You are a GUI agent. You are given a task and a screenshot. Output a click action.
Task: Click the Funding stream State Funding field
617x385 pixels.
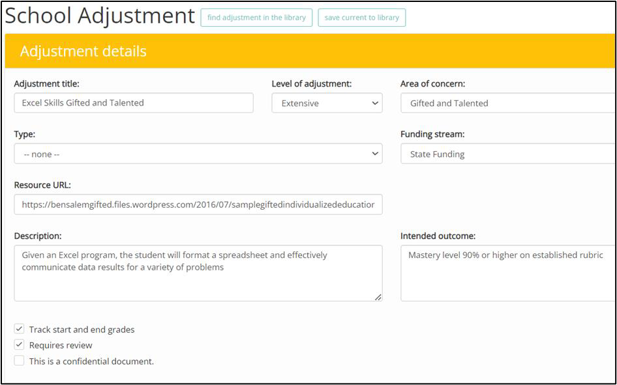point(507,154)
